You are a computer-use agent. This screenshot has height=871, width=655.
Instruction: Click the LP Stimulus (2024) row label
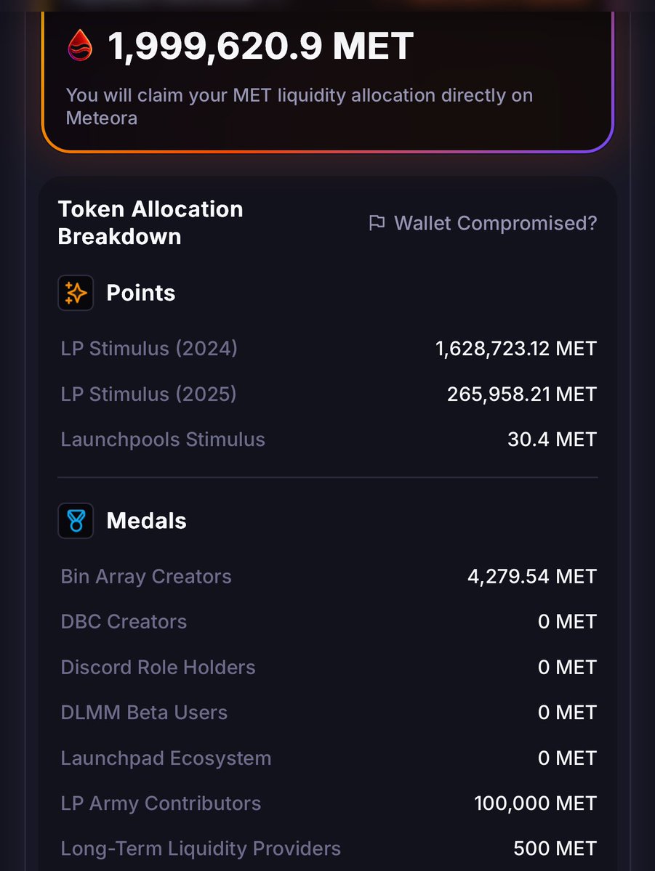pos(149,349)
